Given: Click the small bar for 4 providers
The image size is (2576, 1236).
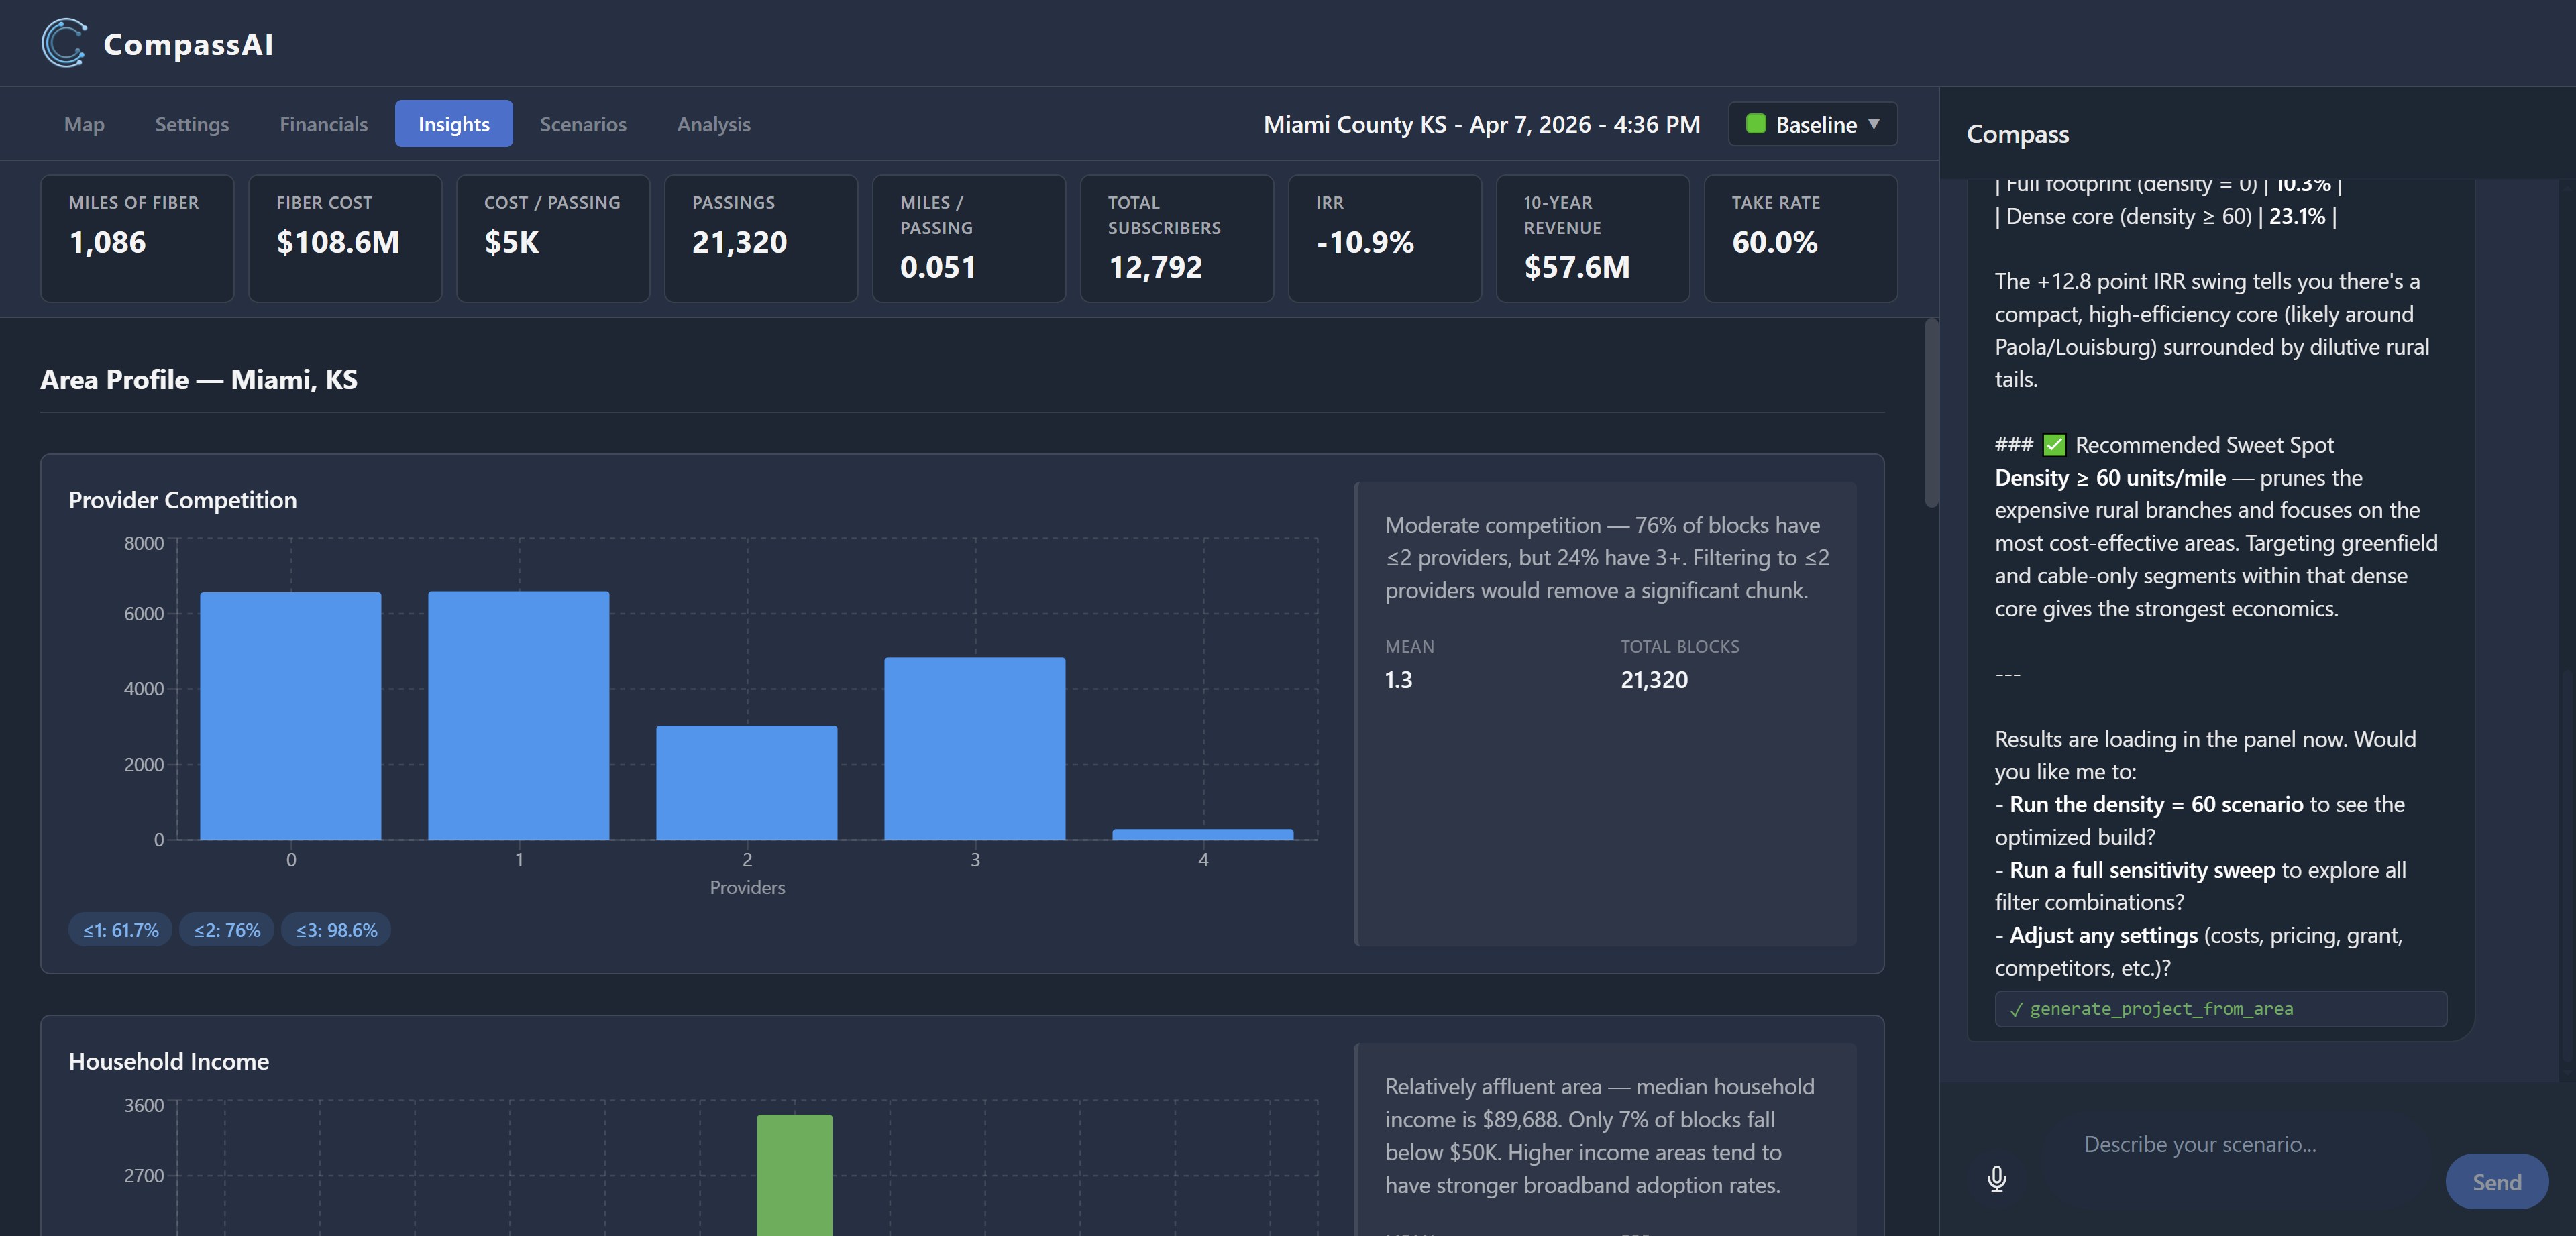Looking at the screenshot, I should point(1202,834).
